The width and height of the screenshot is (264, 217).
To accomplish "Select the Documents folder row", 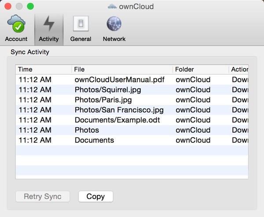I will [132, 140].
